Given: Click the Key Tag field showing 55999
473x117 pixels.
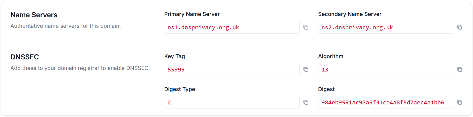Looking at the screenshot, I should (232, 69).
